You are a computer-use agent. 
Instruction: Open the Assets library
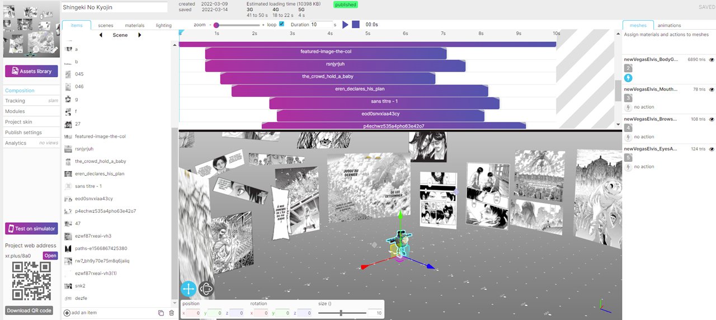pyautogui.click(x=31, y=71)
